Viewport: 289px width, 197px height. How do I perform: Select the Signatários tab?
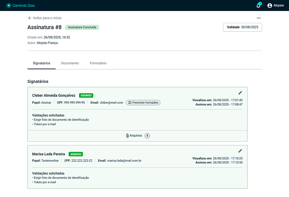[41, 63]
